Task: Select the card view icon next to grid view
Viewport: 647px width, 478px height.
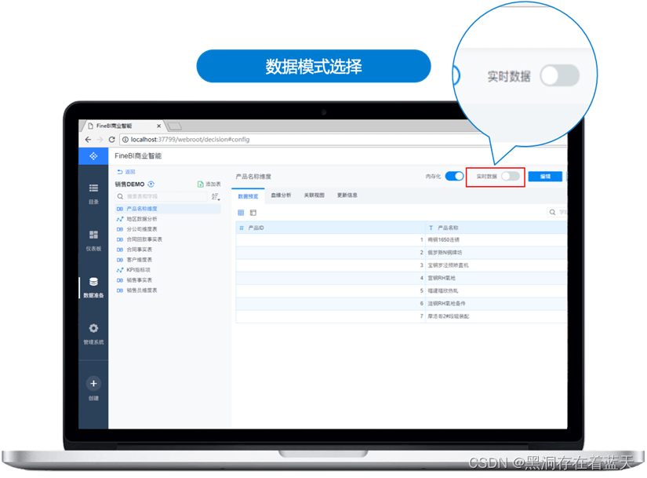Action: pos(252,212)
